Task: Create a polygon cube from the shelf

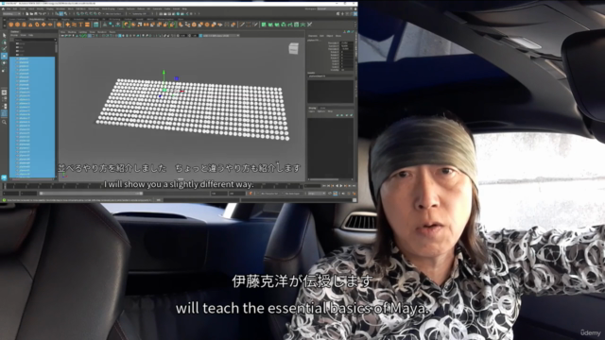Action: (x=17, y=25)
